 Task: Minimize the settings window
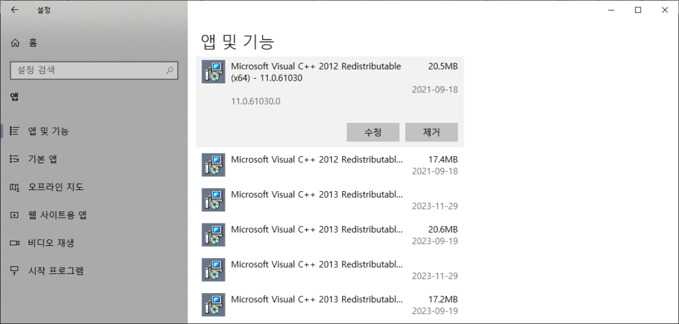click(x=611, y=10)
